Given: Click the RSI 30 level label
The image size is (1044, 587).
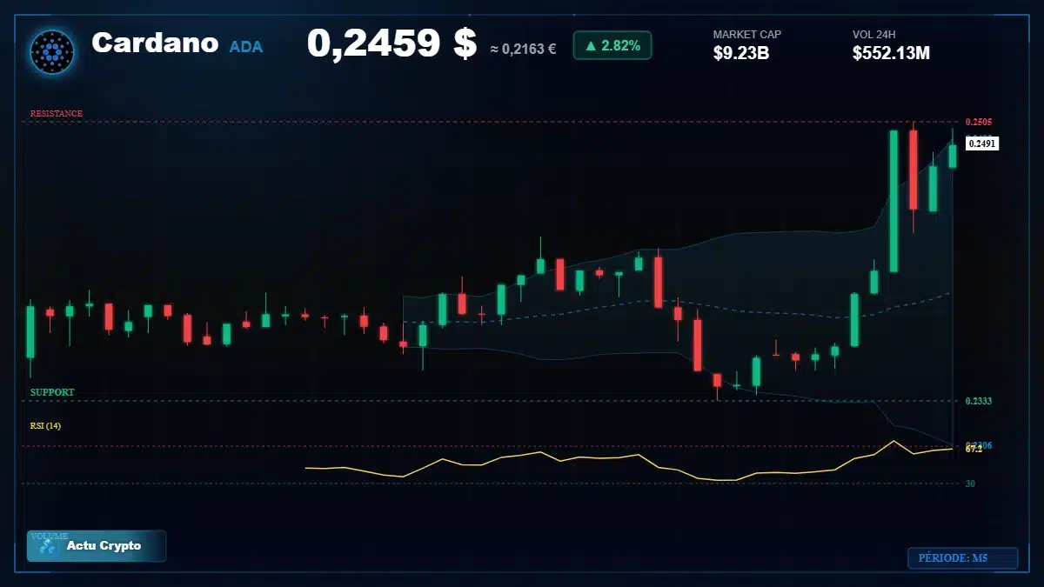Looking at the screenshot, I should [x=970, y=484].
